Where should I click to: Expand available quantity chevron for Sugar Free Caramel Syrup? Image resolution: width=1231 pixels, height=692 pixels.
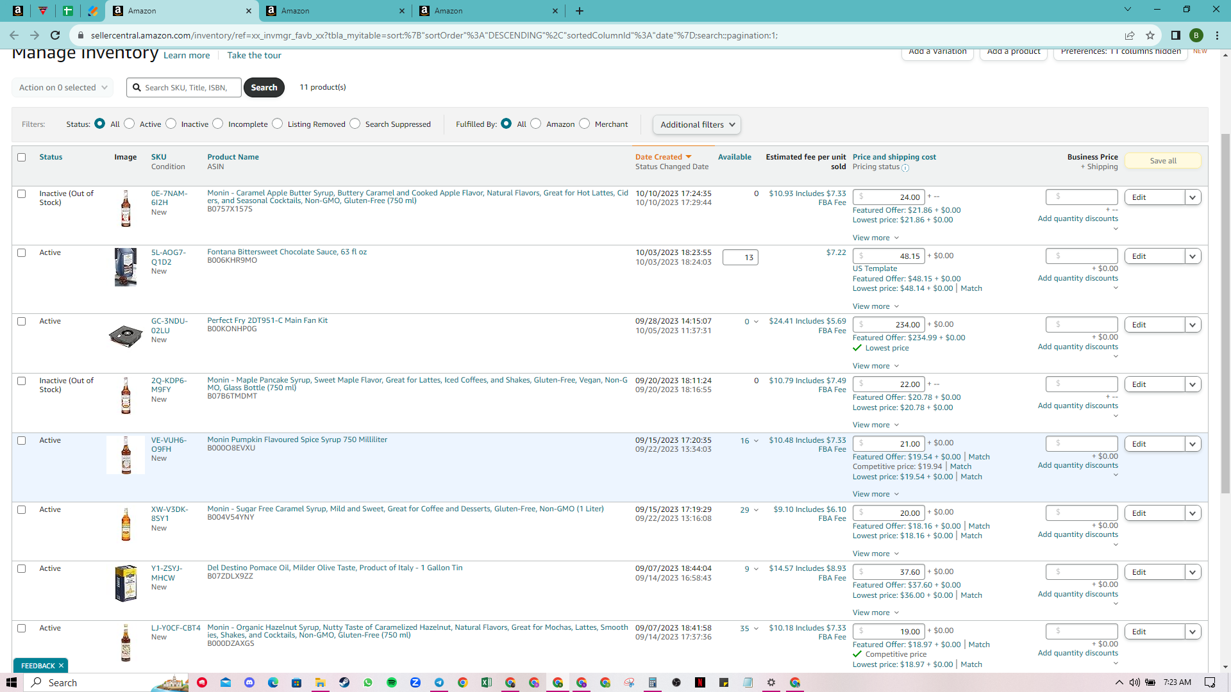756,510
